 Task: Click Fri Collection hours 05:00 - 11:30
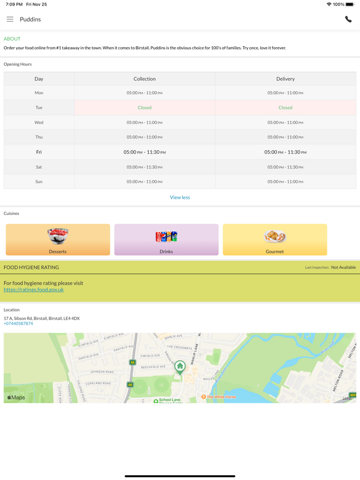(145, 152)
